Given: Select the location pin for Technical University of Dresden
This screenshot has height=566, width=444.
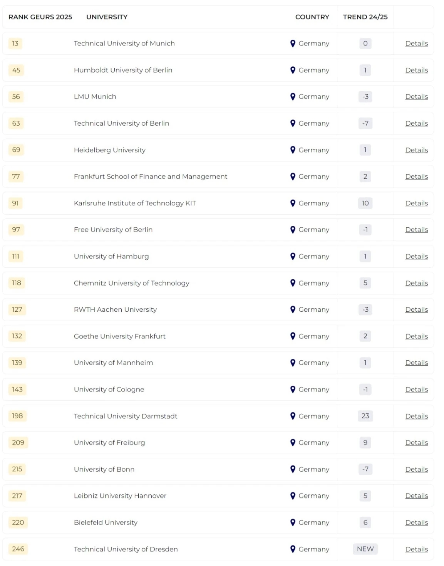Looking at the screenshot, I should click(294, 549).
